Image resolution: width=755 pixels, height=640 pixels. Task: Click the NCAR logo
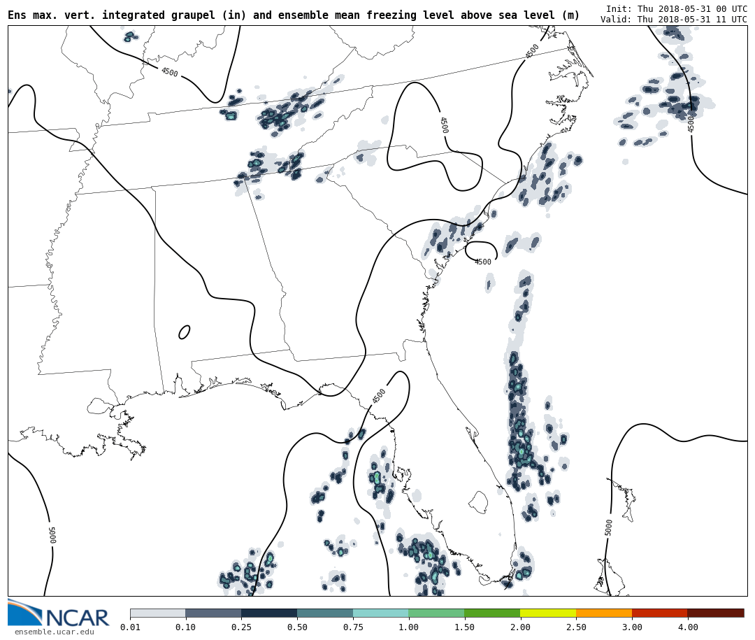[x=59, y=613]
